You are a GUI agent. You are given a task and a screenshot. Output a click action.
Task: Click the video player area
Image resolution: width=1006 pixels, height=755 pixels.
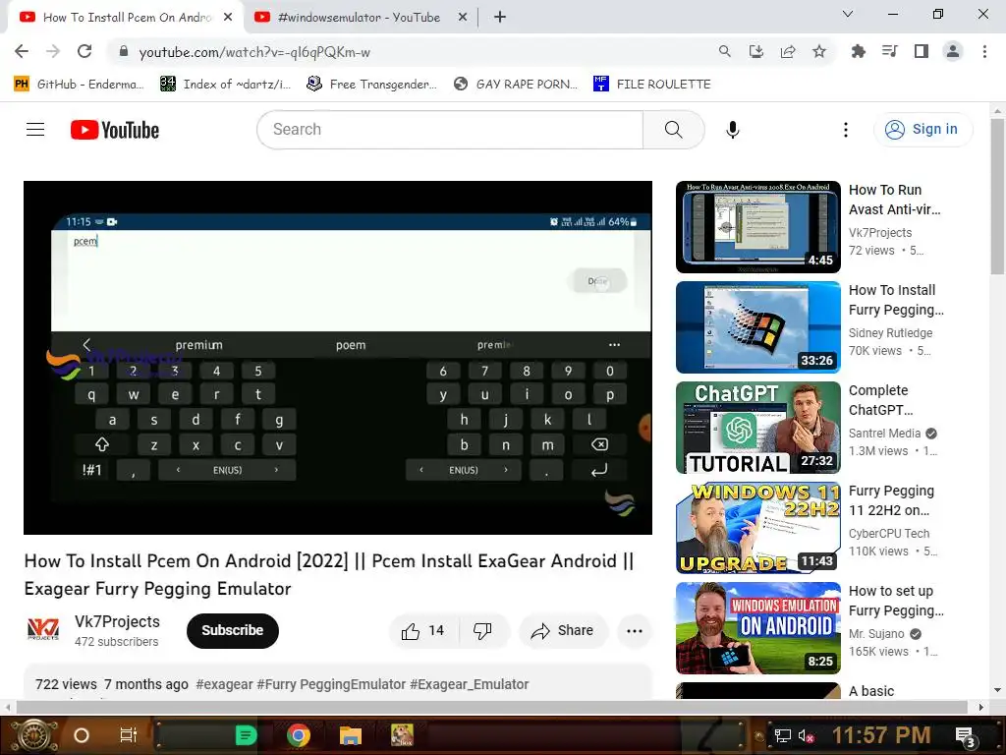click(338, 358)
